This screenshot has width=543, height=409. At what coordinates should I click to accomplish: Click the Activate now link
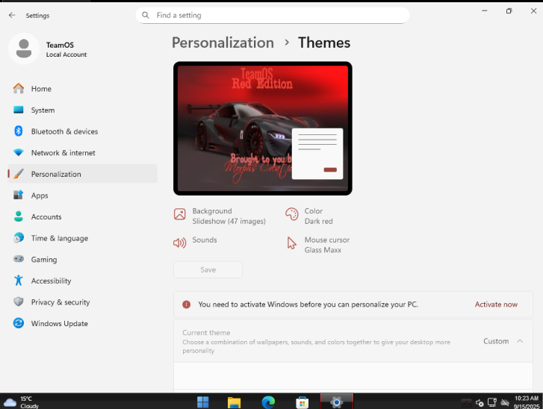pyautogui.click(x=496, y=305)
